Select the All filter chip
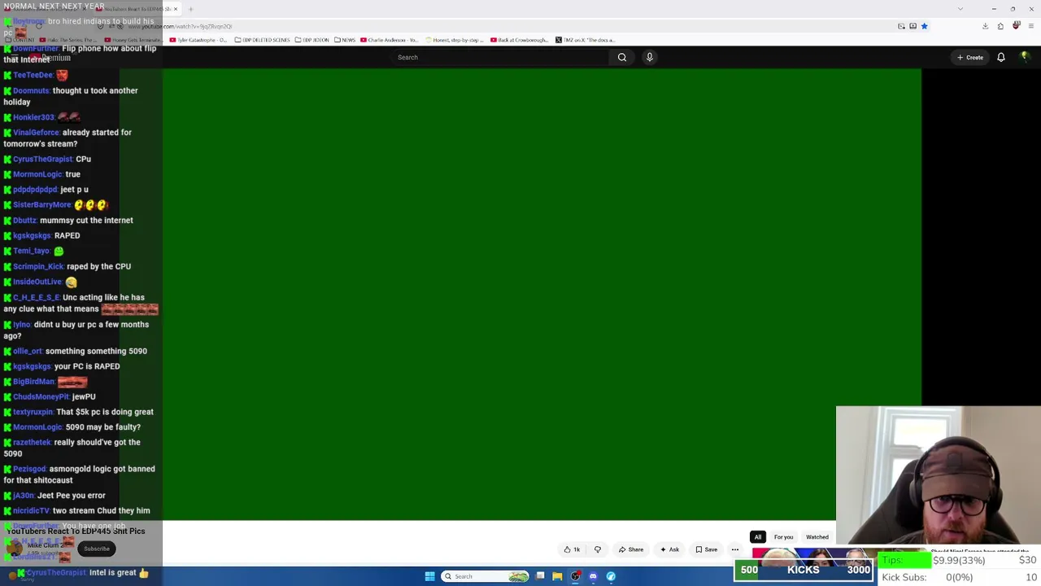Screen dimensions: 1041x586 coord(758,537)
